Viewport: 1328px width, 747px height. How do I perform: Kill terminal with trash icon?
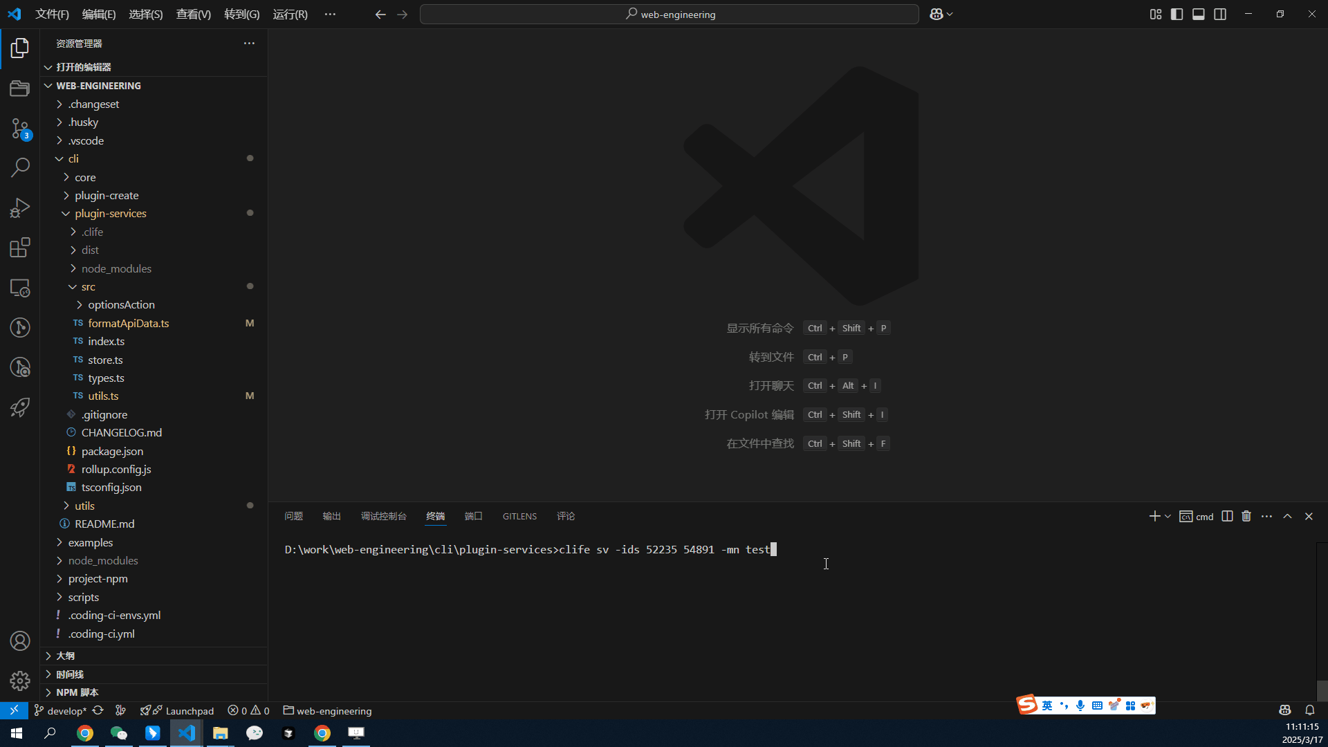click(1246, 516)
